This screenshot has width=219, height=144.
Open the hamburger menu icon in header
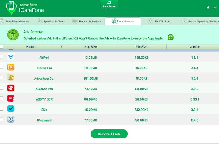coord(215,8)
